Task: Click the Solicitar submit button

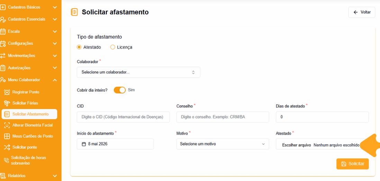Action: (353, 164)
